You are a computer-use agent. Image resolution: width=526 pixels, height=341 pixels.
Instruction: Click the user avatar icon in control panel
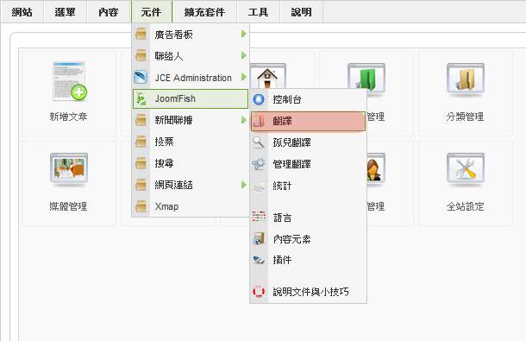pos(375,168)
